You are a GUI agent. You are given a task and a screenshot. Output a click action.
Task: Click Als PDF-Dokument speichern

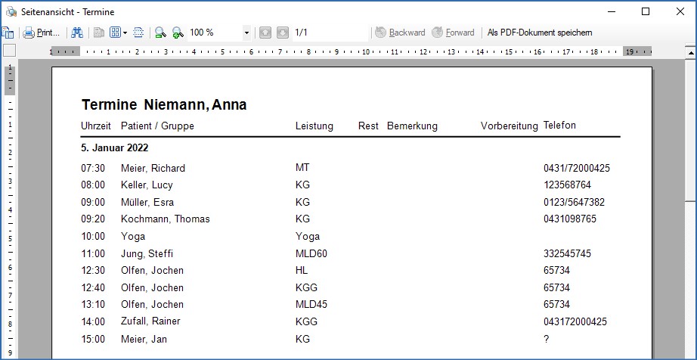[x=540, y=33]
